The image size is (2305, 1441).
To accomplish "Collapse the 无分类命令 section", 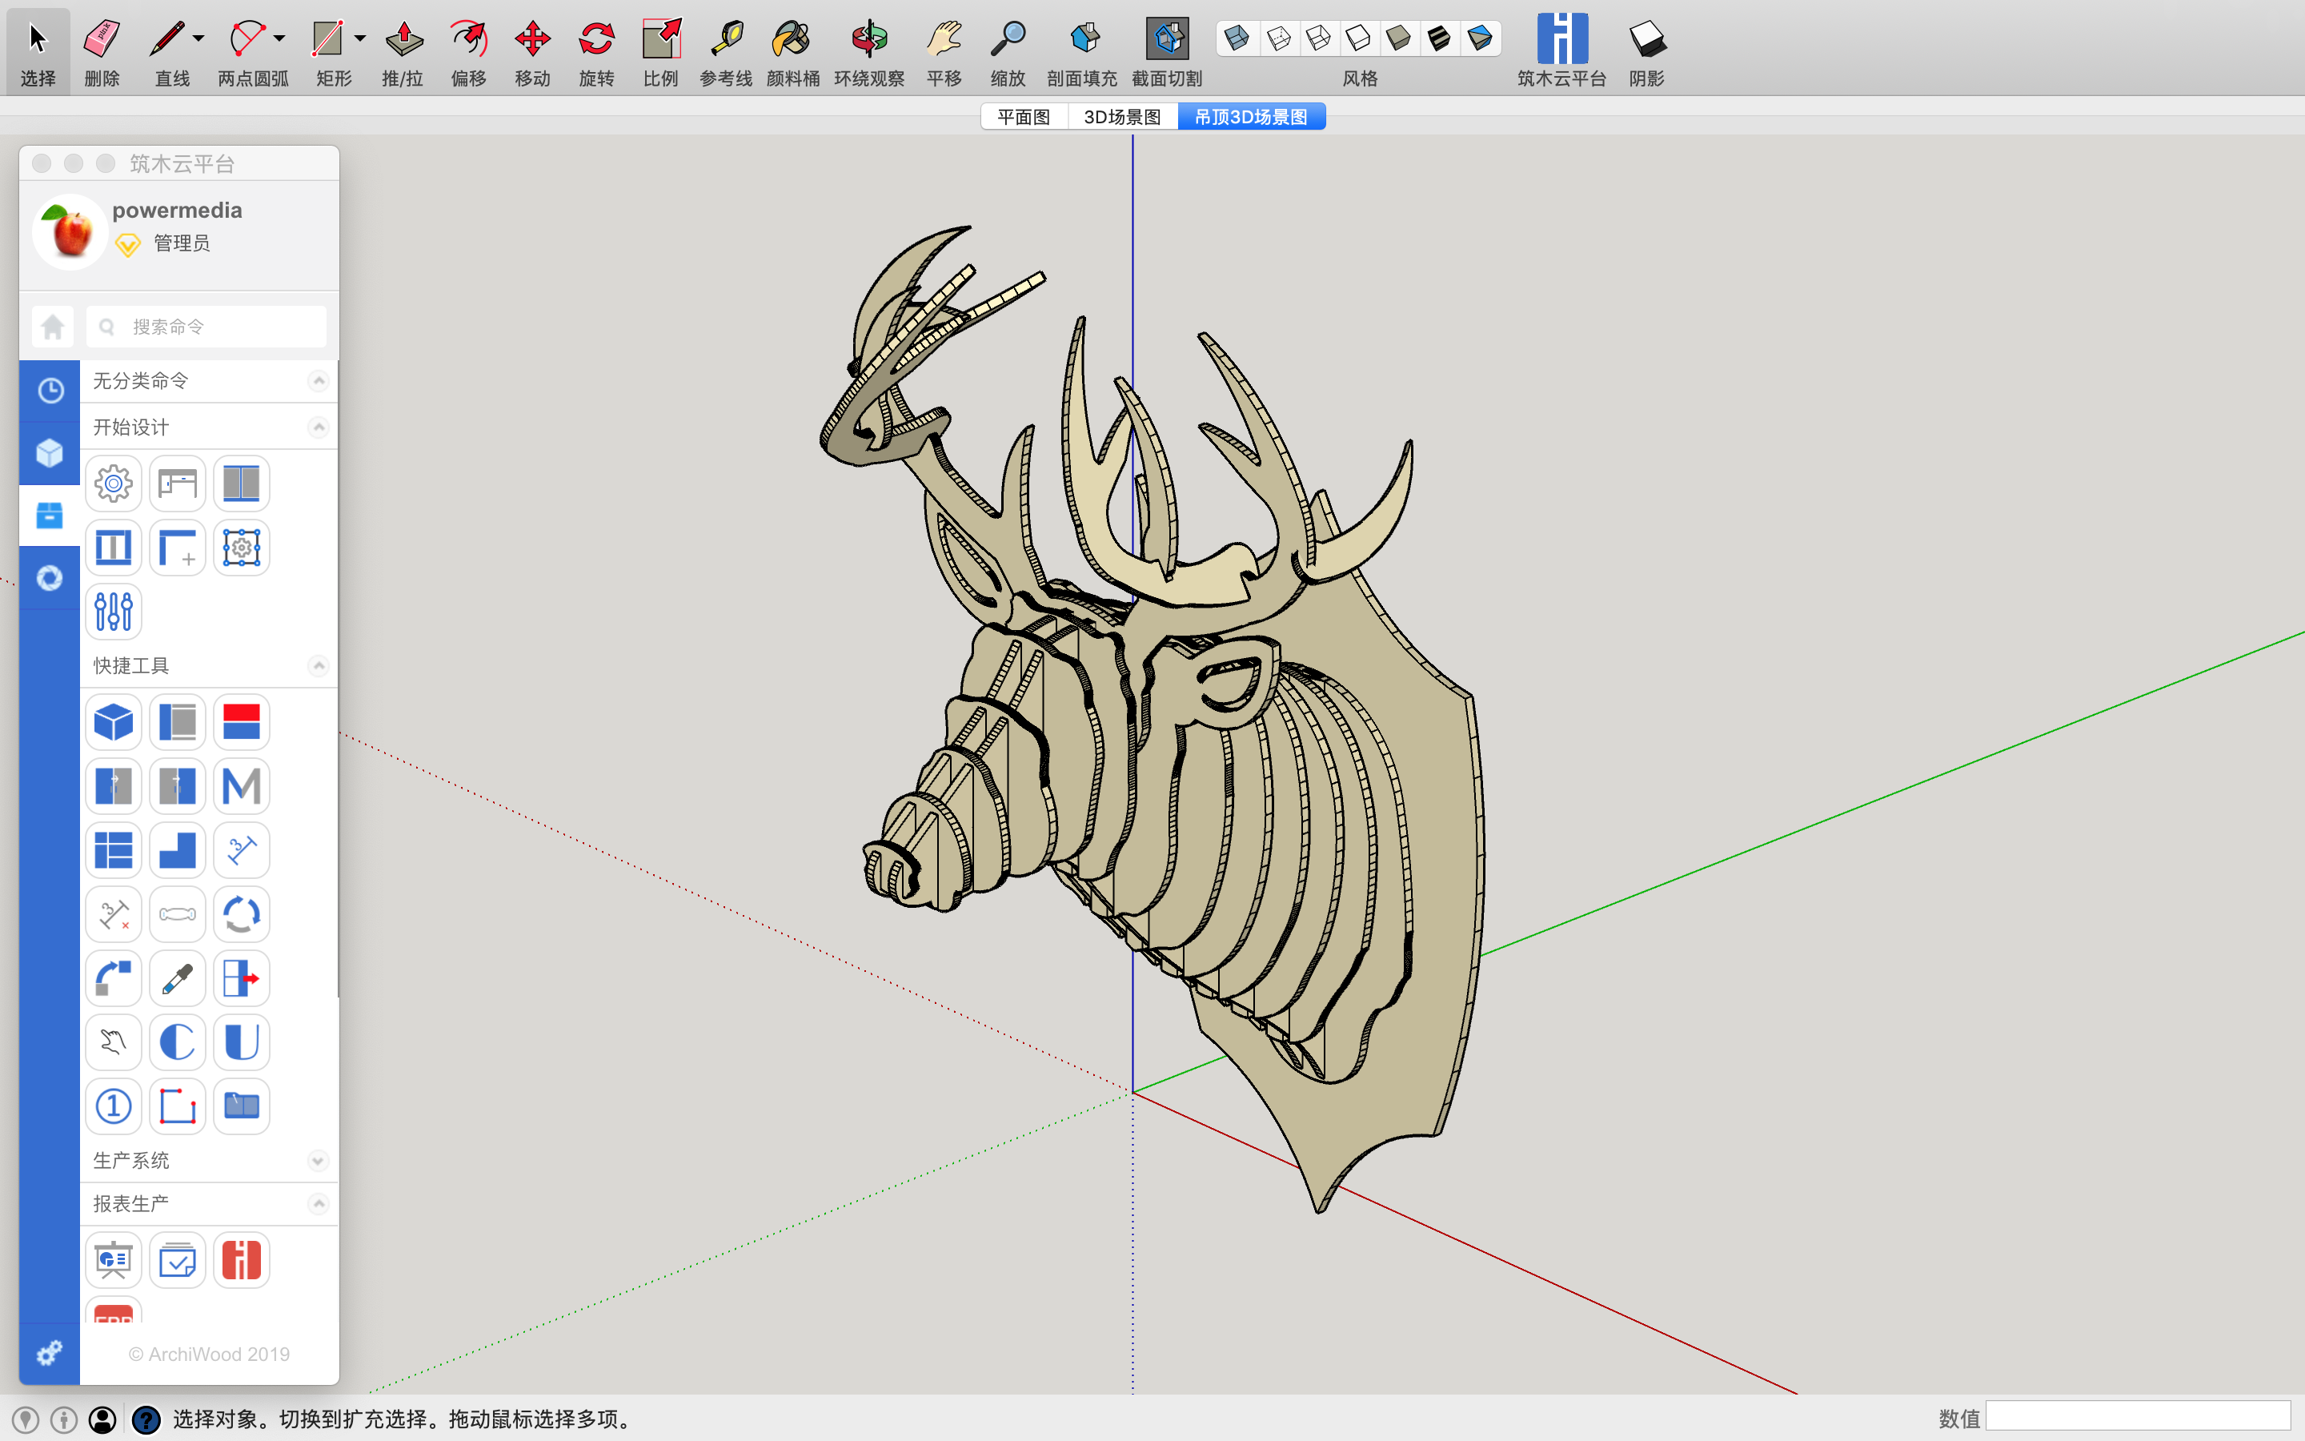I will point(319,381).
